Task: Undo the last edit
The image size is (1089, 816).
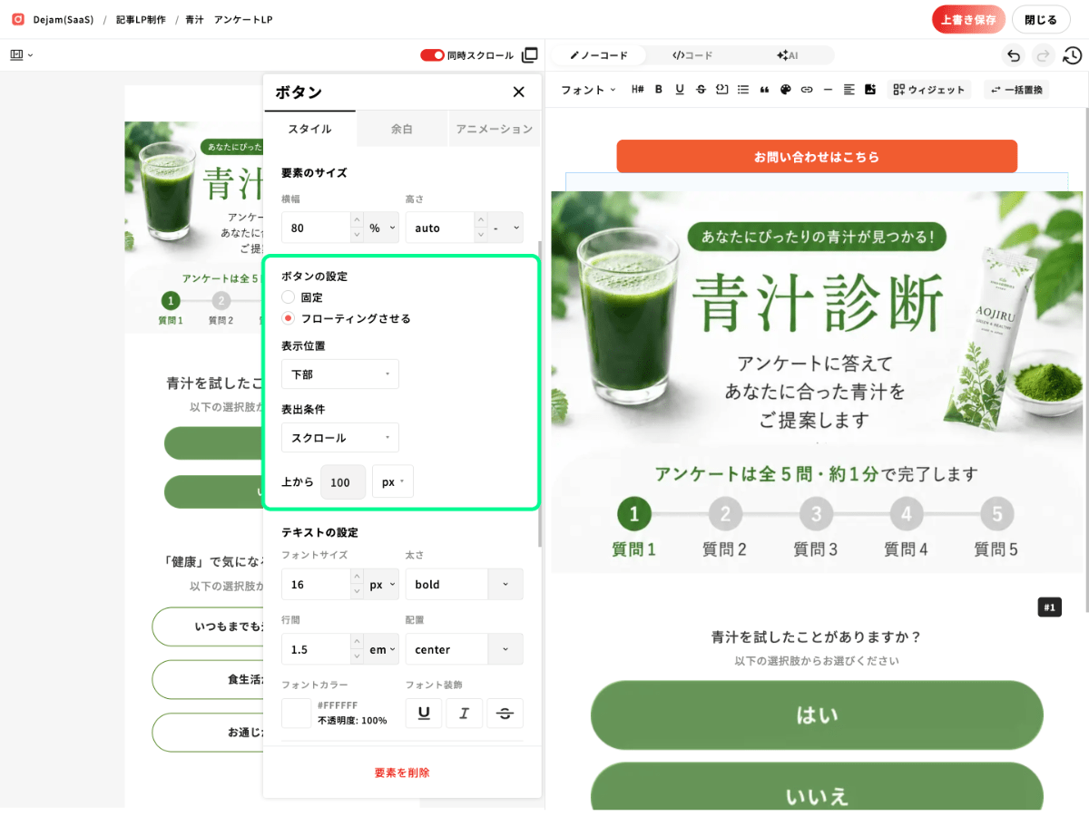Action: point(1014,55)
